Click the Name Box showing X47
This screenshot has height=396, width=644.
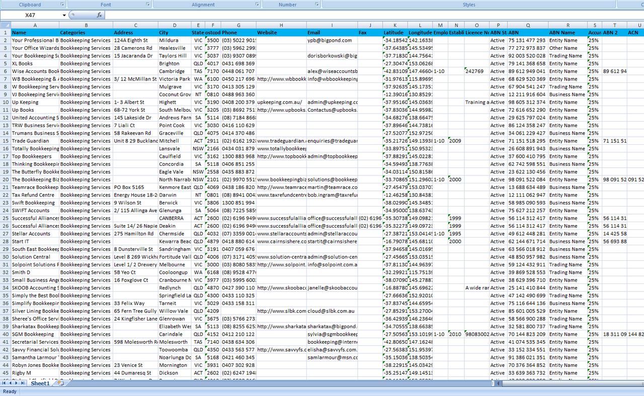point(31,15)
